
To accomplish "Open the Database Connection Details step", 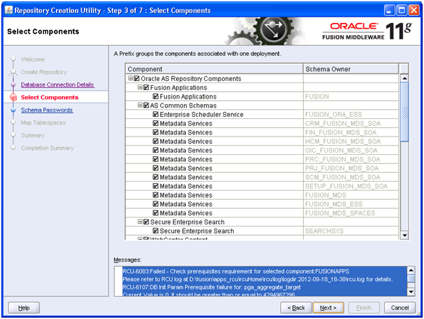I will pos(57,84).
